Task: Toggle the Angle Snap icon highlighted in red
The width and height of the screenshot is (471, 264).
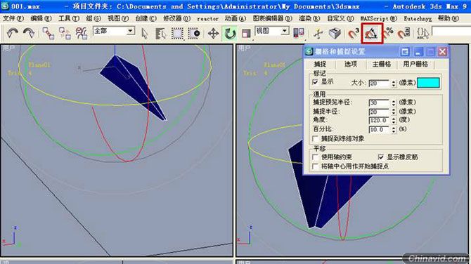Action: tap(372, 33)
